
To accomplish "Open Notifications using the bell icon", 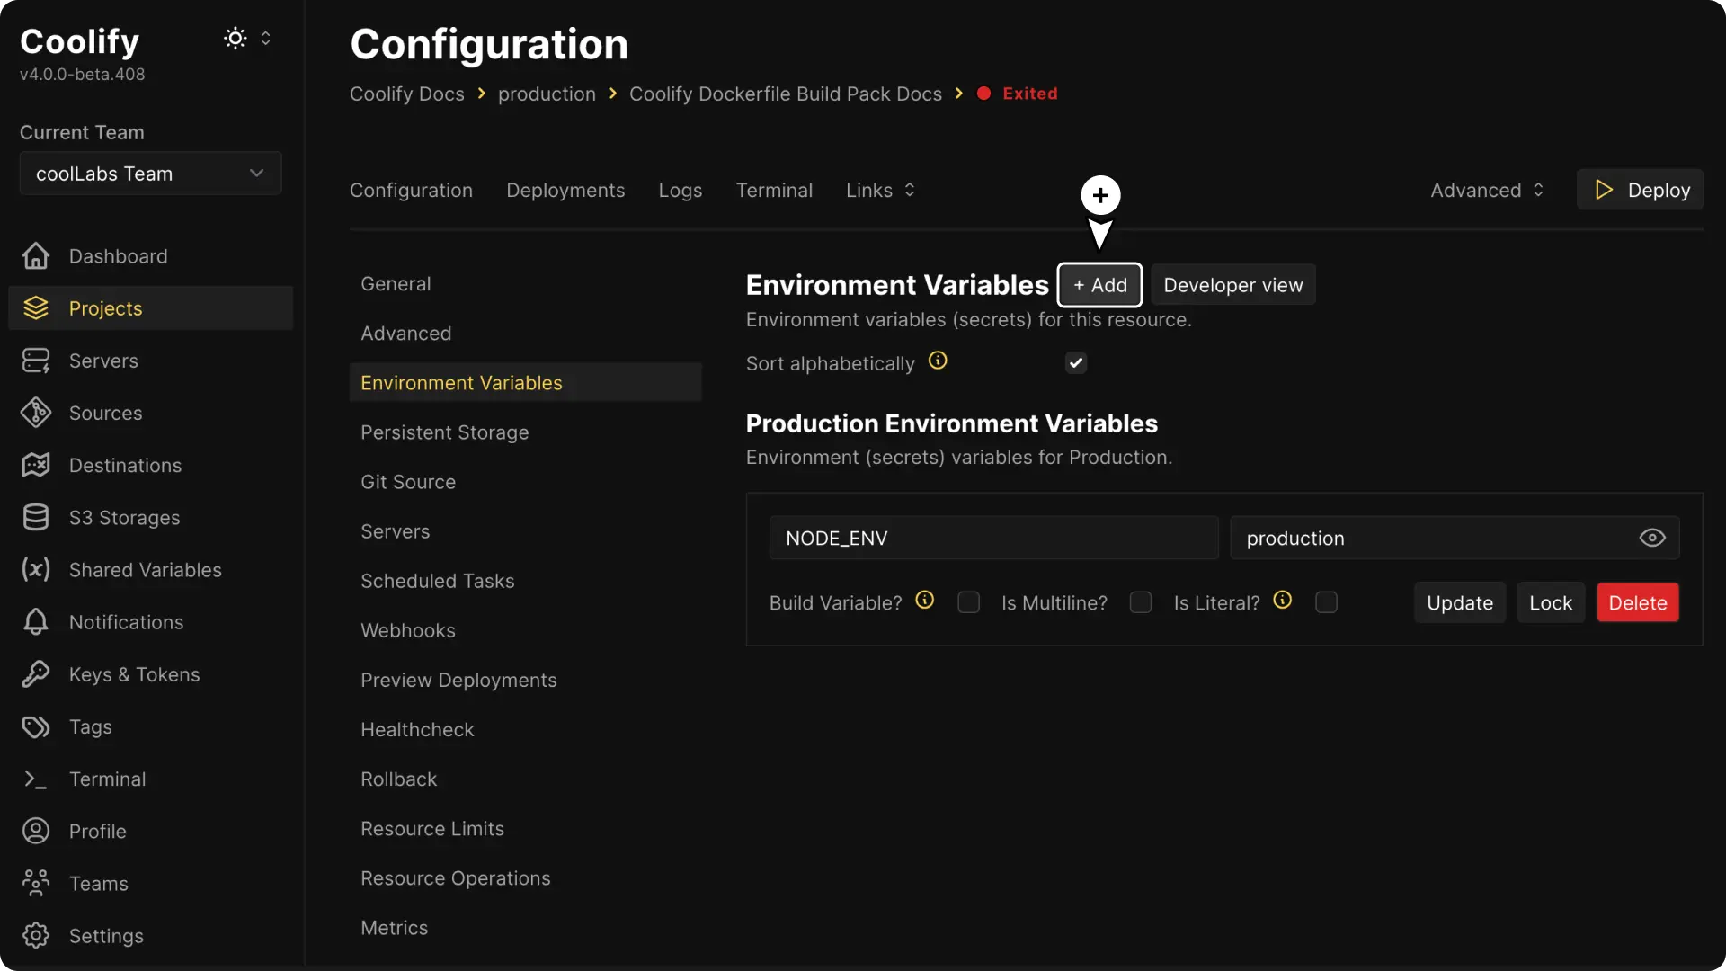I will pyautogui.click(x=34, y=622).
